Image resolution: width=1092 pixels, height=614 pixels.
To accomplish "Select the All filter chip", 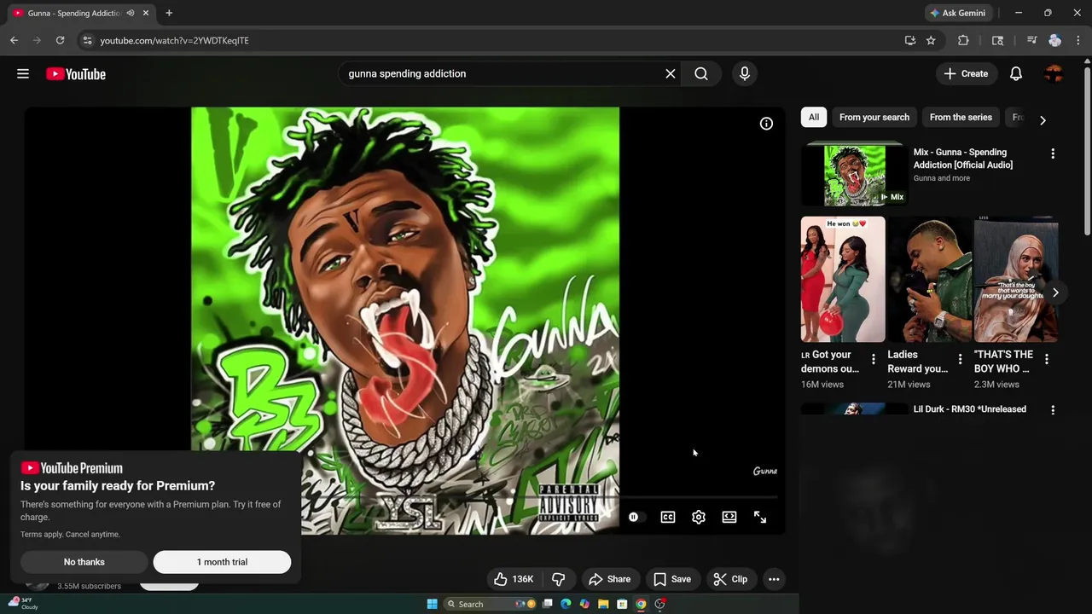I will coord(814,117).
